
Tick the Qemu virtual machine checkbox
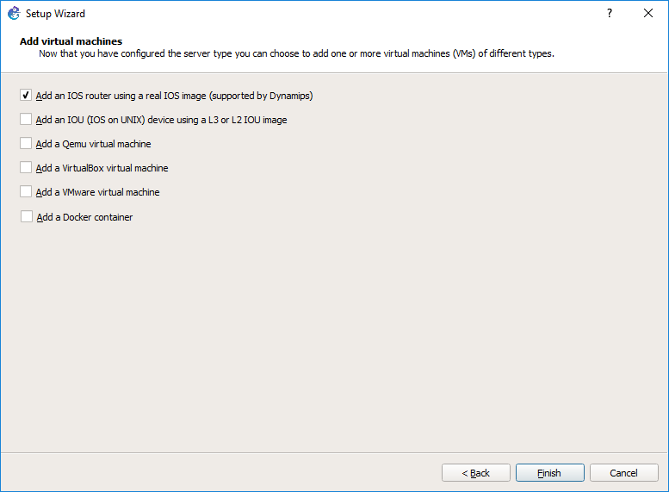point(26,143)
